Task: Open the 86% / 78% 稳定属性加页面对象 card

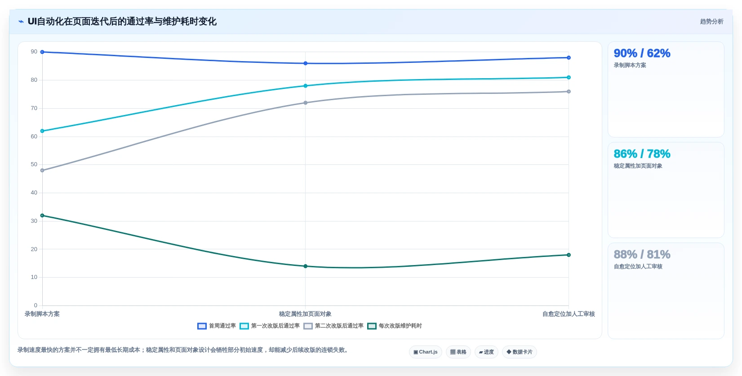Action: (x=666, y=190)
